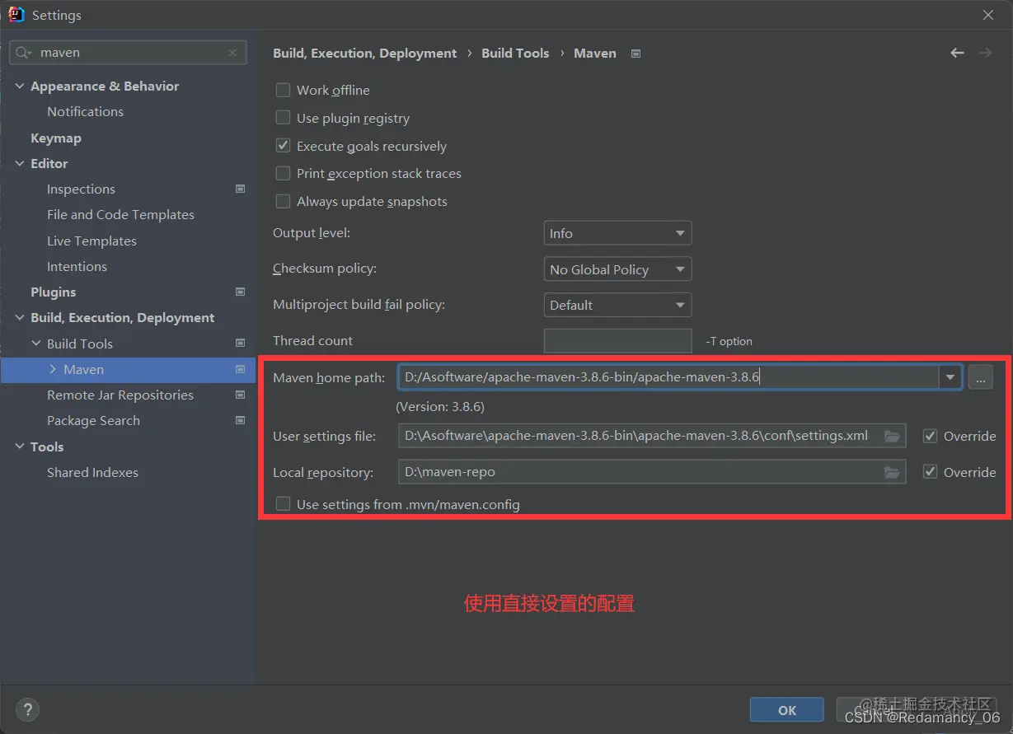Open File and Code Templates settings

tap(120, 214)
